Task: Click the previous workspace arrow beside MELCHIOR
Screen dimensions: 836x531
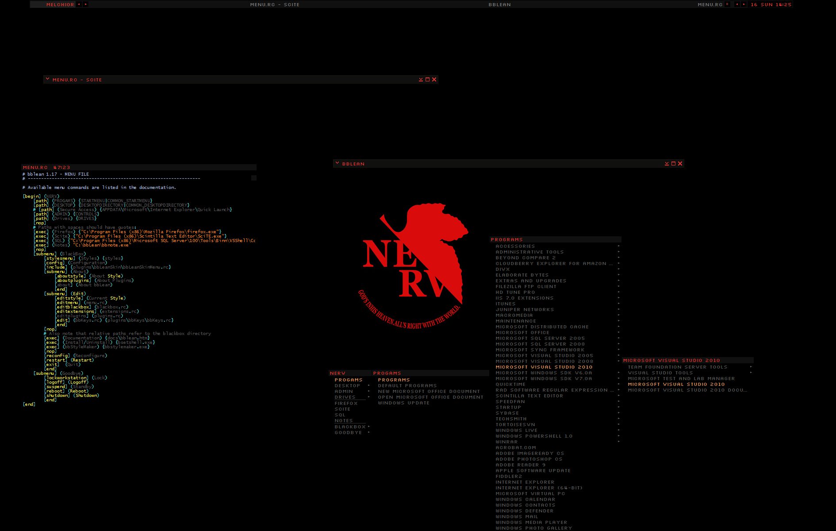Action: [x=79, y=4]
